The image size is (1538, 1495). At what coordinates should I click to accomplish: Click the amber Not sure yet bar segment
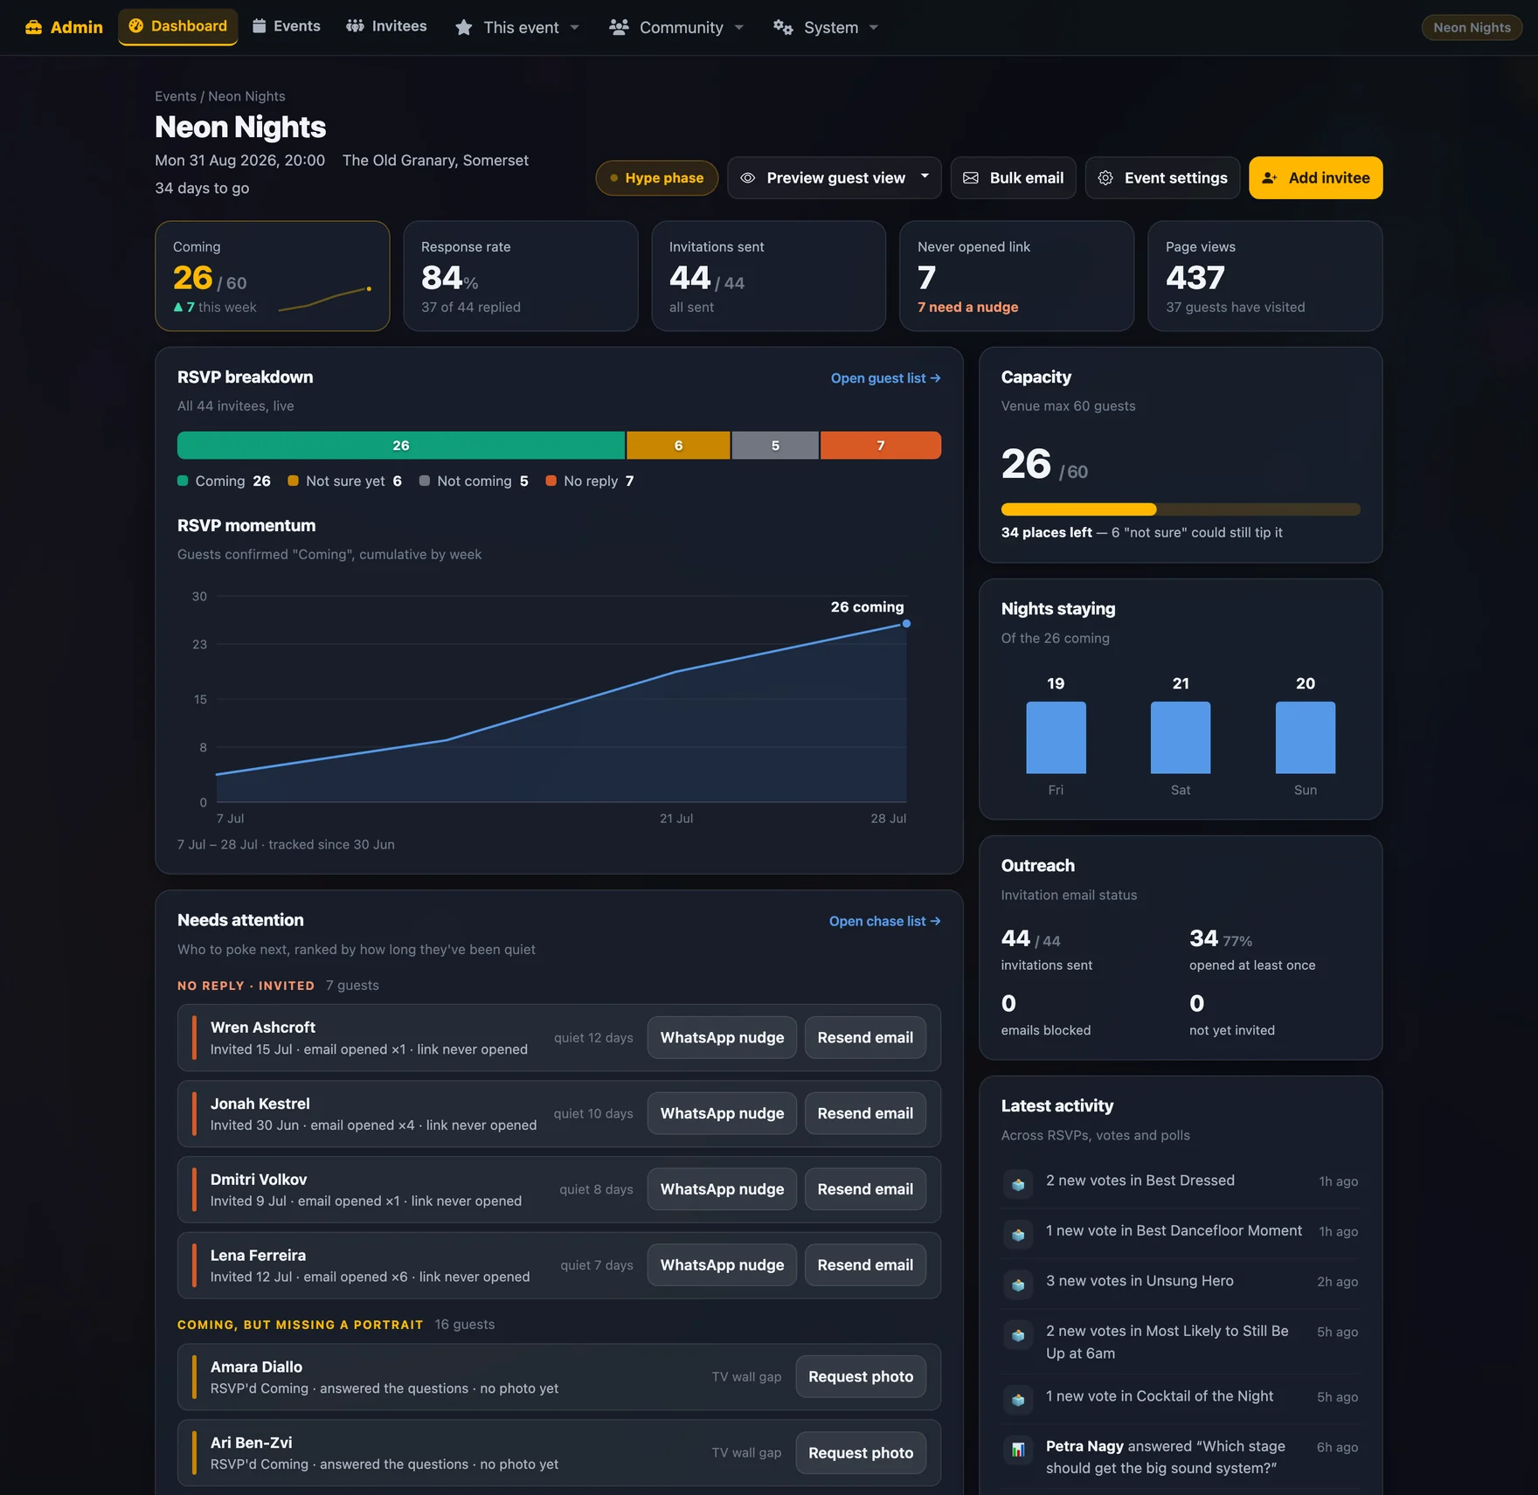pyautogui.click(x=678, y=446)
